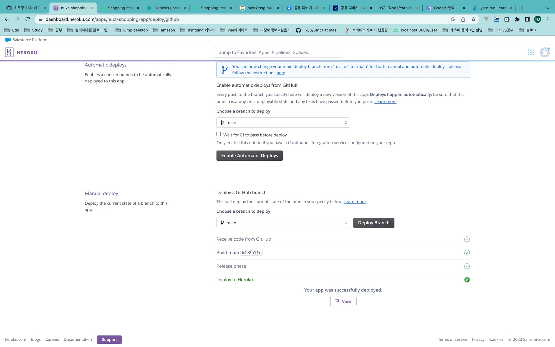Image resolution: width=555 pixels, height=347 pixels.
Task: Click the commit hash b4e8b11c
Action: pyautogui.click(x=251, y=253)
